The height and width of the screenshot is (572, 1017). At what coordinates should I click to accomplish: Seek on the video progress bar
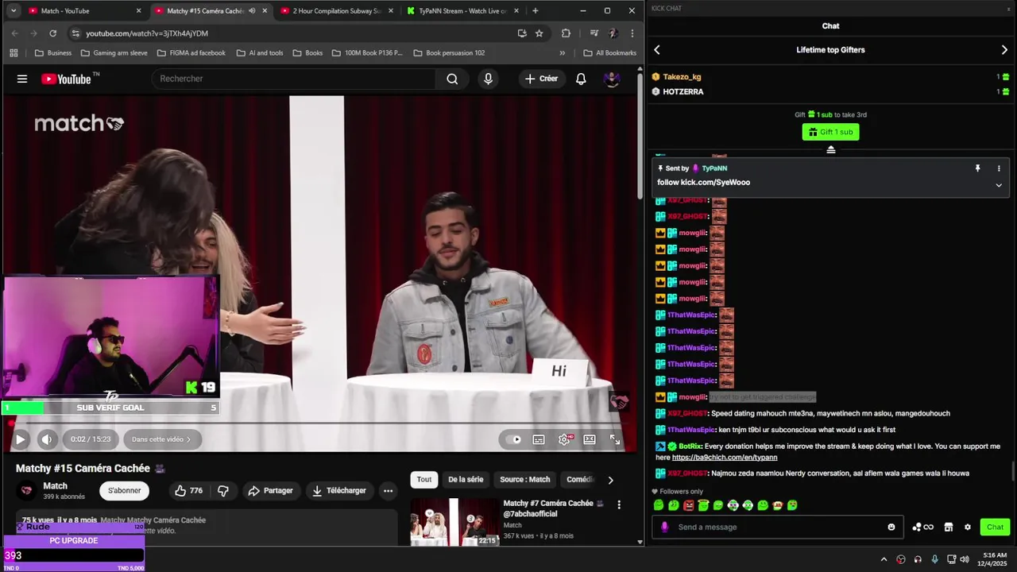(319, 423)
